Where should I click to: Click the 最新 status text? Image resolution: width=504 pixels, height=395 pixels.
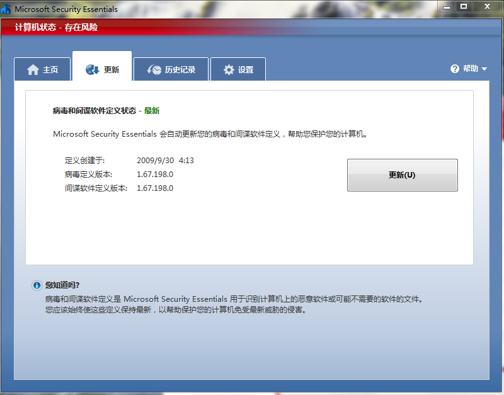[152, 111]
